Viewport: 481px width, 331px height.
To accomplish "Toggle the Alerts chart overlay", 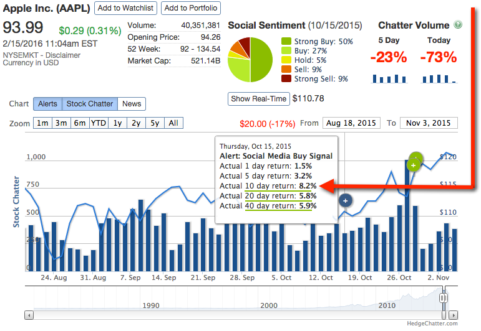I will coord(47,104).
